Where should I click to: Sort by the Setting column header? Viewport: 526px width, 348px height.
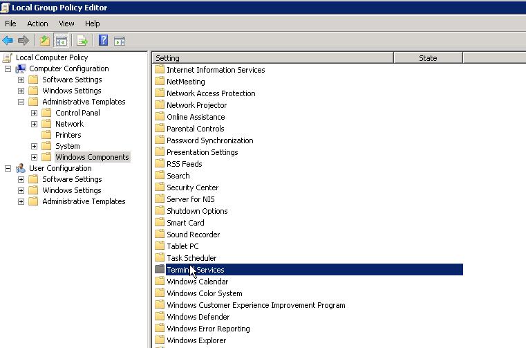pyautogui.click(x=273, y=58)
